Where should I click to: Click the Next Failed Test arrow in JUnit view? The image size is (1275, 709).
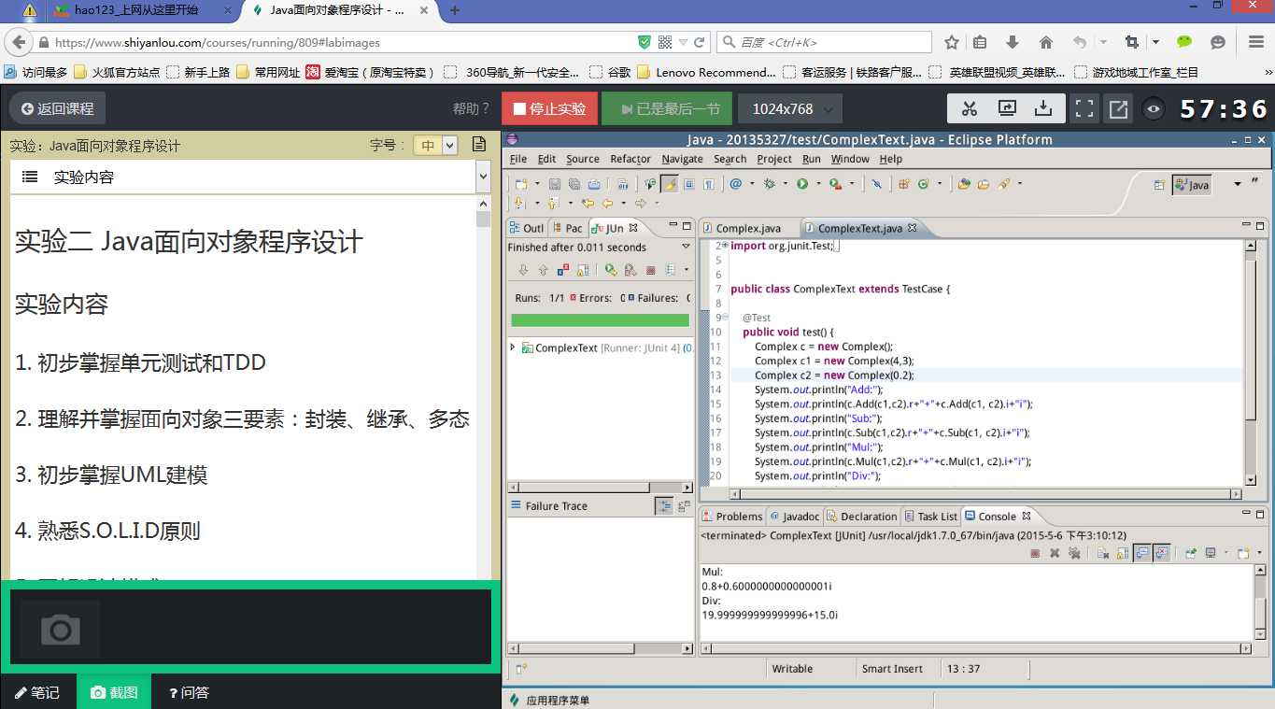point(523,270)
